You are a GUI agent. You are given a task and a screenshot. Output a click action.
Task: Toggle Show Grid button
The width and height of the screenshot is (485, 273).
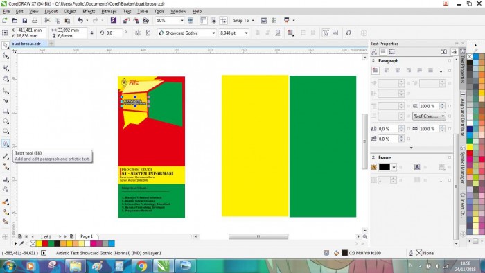click(x=213, y=20)
